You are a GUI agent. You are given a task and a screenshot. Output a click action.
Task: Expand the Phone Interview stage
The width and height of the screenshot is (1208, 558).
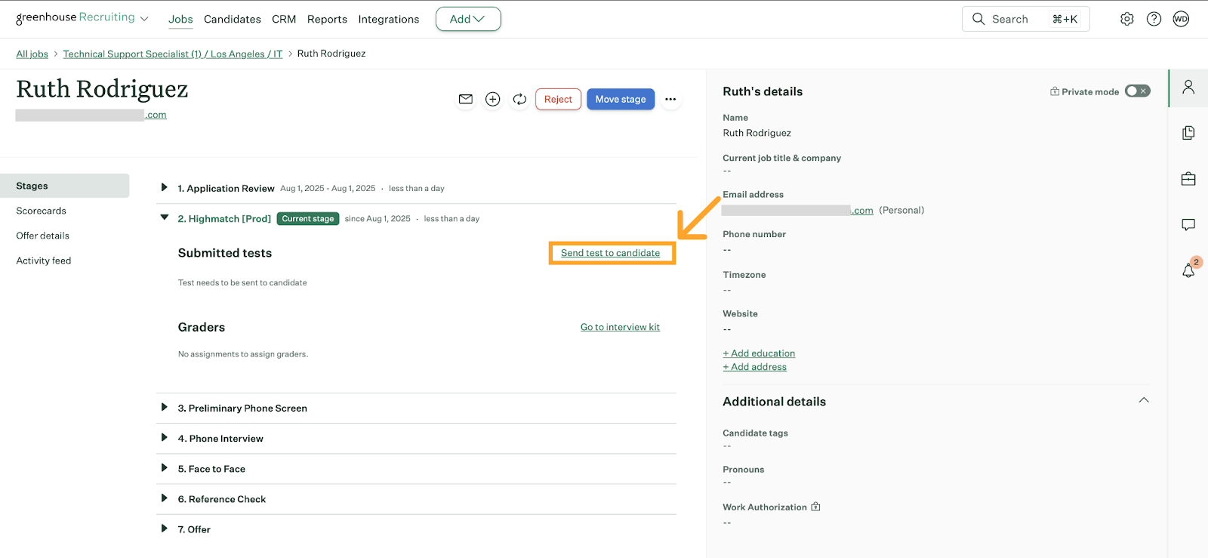click(x=164, y=438)
